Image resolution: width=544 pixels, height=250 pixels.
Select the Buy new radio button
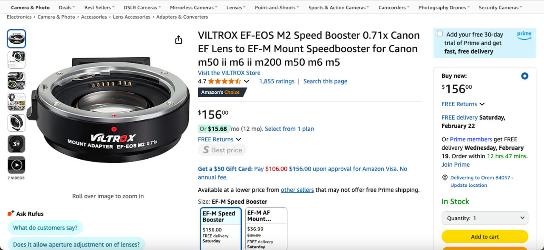point(524,76)
